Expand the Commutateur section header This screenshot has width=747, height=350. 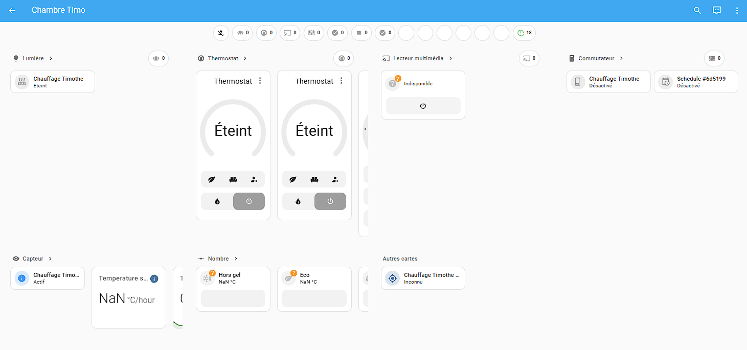click(x=597, y=58)
